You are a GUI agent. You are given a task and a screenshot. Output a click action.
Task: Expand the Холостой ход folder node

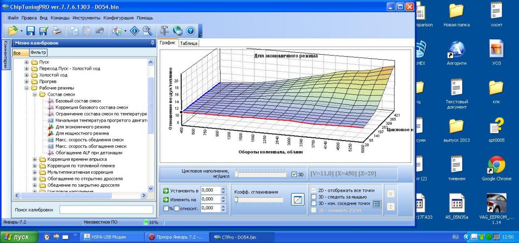(x=27, y=75)
